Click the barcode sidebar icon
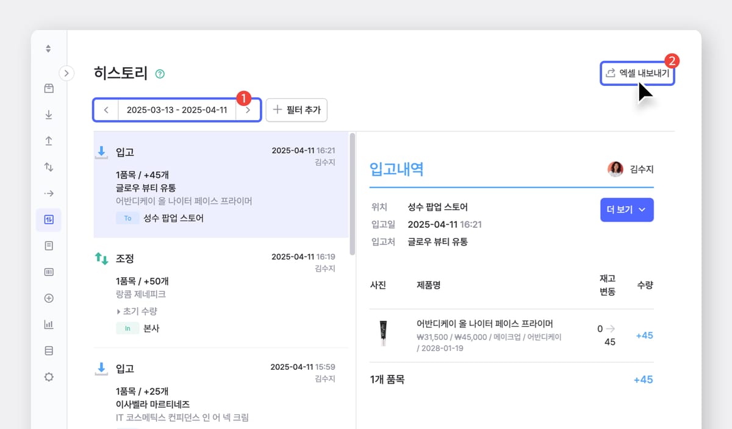 click(48, 272)
